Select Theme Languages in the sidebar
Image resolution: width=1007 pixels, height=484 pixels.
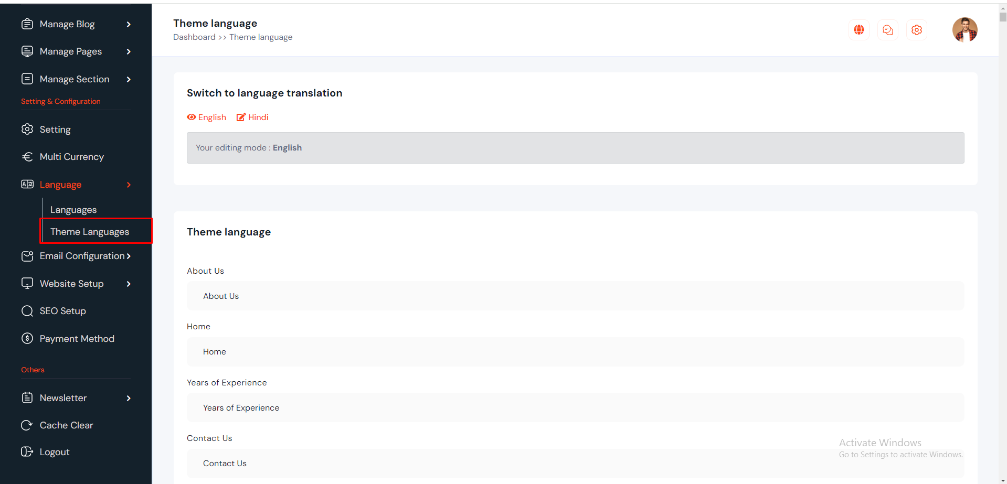[x=90, y=232]
